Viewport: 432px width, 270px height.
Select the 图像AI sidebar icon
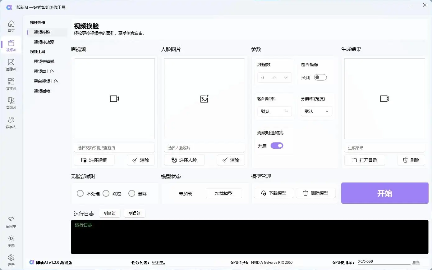pyautogui.click(x=11, y=65)
